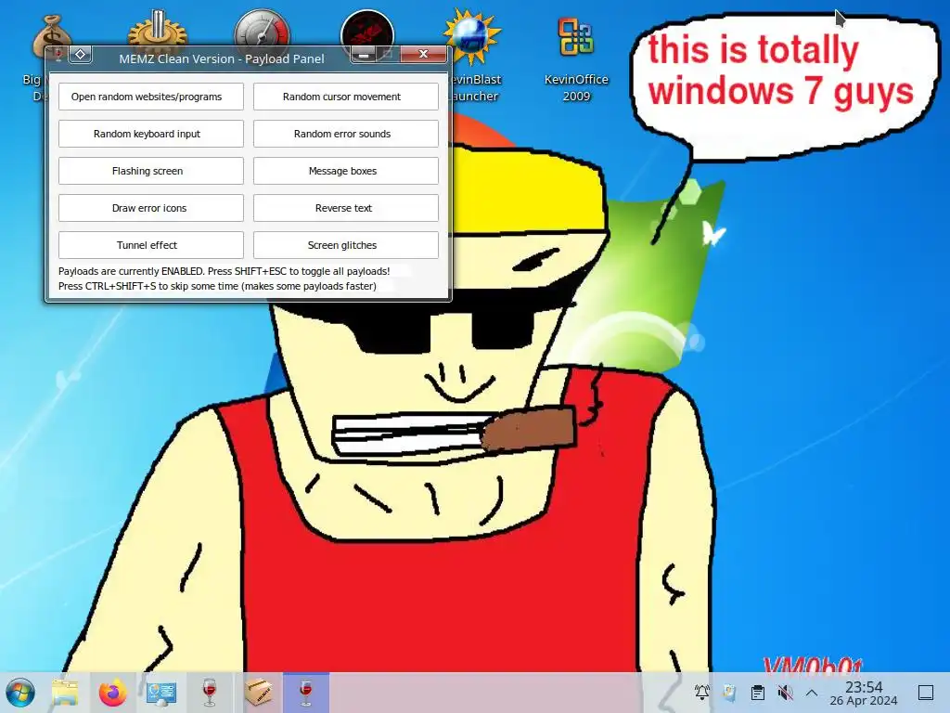Toggle the Reverse text payload
Screen dimensions: 950x713
346,208
